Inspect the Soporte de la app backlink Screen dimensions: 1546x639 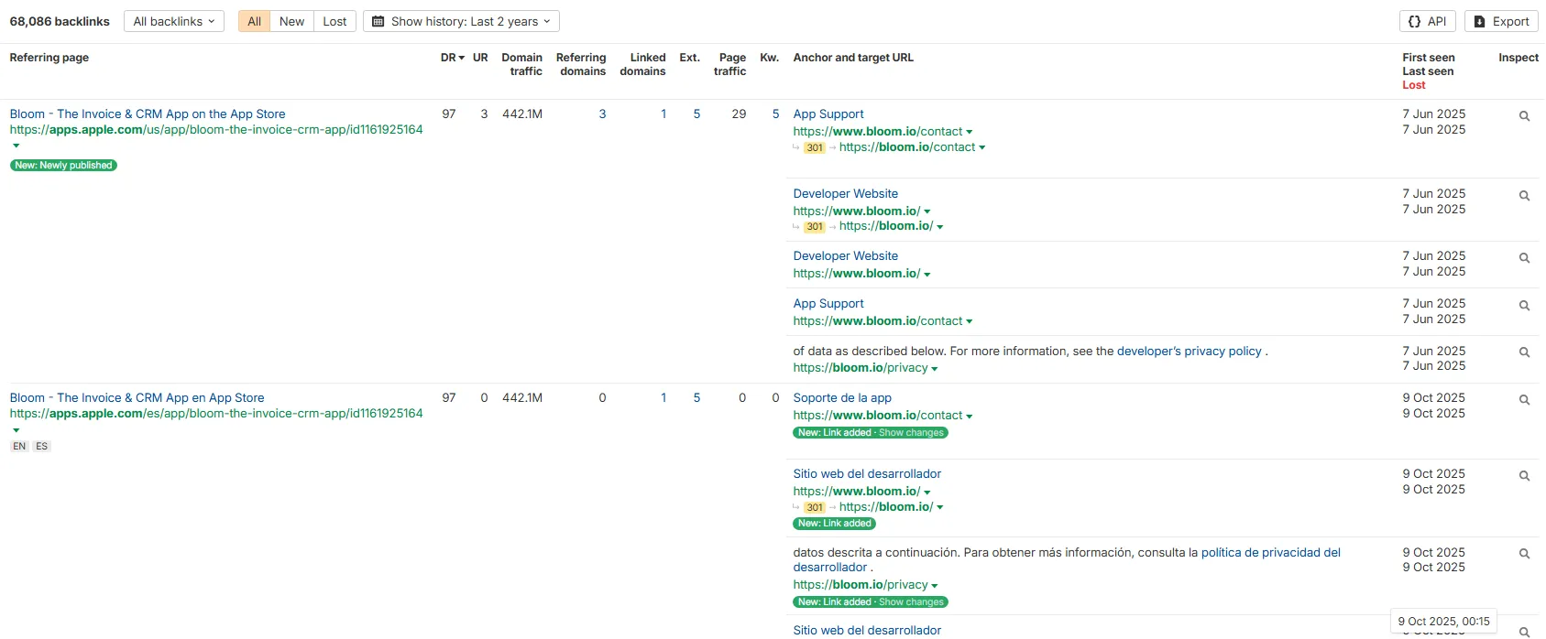pyautogui.click(x=1524, y=400)
